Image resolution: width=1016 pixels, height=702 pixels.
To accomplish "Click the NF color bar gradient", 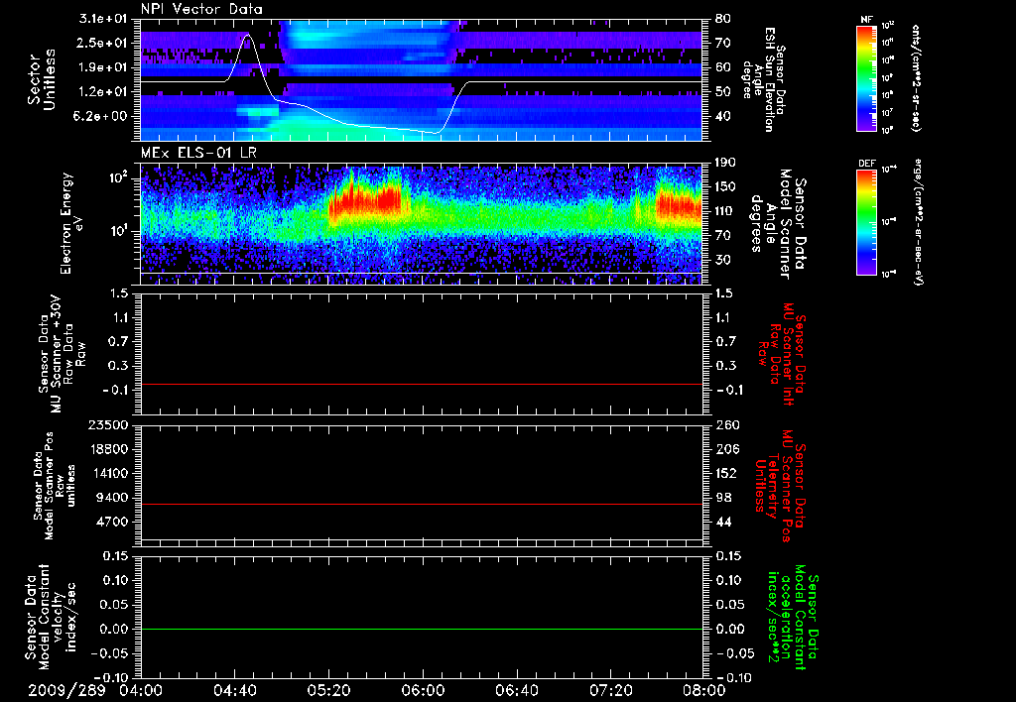I will coord(866,78).
